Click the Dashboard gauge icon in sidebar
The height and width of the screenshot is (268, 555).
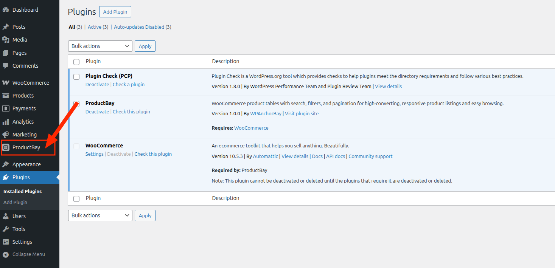6,10
